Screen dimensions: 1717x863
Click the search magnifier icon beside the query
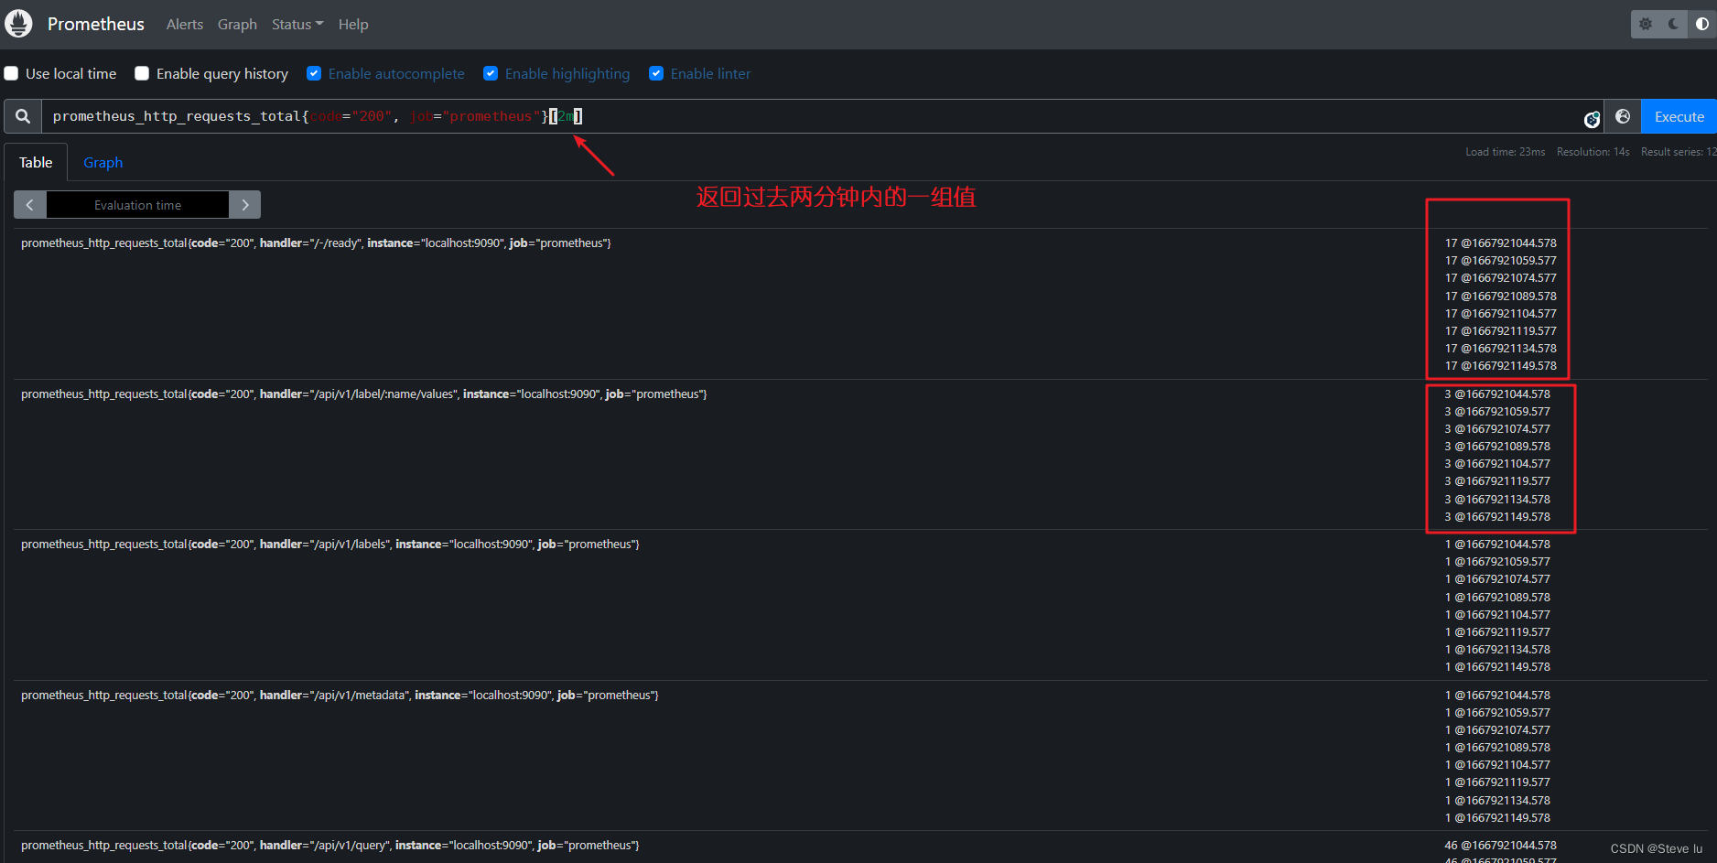point(23,116)
